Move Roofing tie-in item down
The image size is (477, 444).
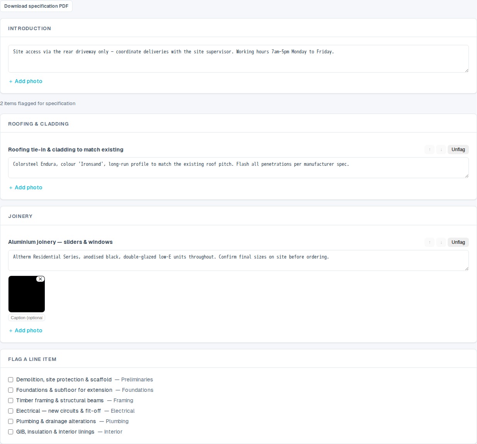(x=441, y=150)
